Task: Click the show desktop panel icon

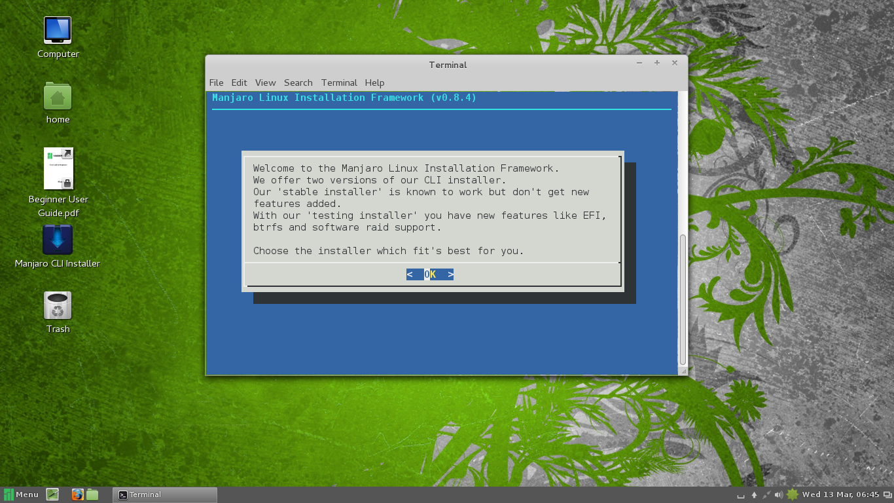Action: [x=53, y=494]
